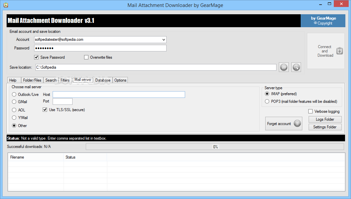This screenshot has width=351, height=199.
Task: Click the trash icon on Forget account
Action: click(297, 123)
